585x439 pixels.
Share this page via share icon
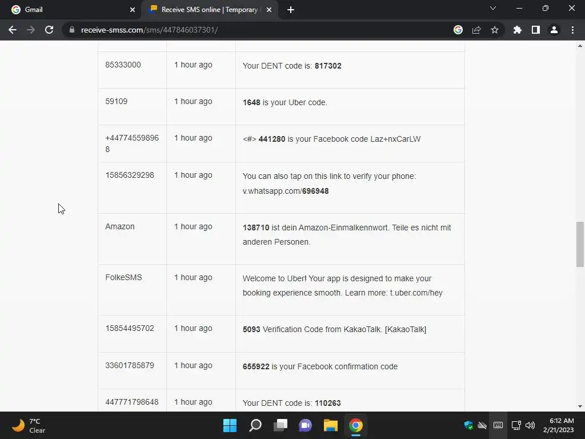(x=476, y=30)
